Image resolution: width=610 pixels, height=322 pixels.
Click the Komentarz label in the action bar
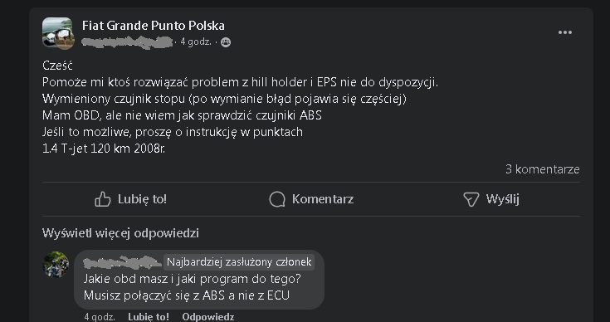click(323, 199)
